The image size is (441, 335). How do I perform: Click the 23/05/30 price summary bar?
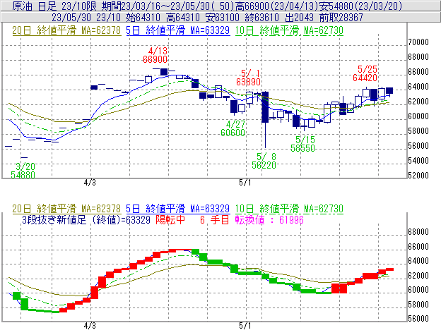[220, 18]
